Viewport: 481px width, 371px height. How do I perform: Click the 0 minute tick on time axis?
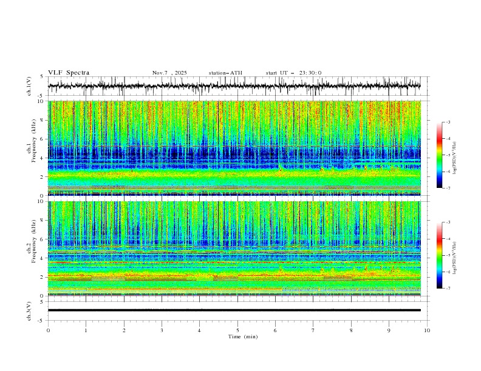[48, 330]
